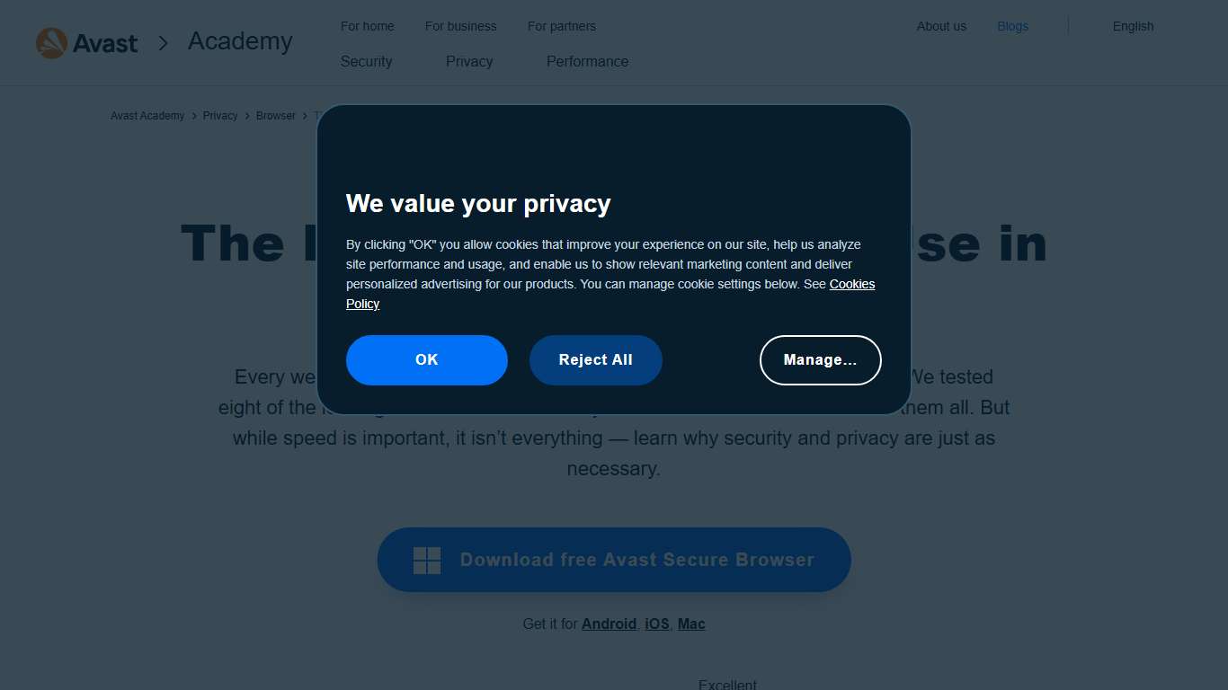Open the Manage... cookie settings
1228x690 pixels.
(820, 360)
